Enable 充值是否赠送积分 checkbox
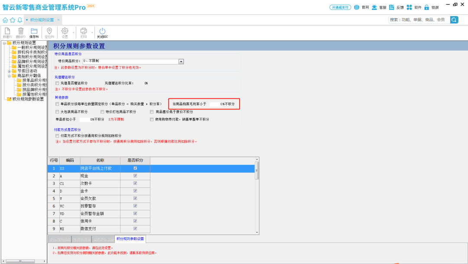468x264 pixels. click(x=57, y=83)
